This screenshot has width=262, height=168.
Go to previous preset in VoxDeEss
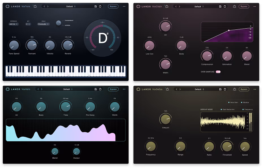(x=176, y=89)
